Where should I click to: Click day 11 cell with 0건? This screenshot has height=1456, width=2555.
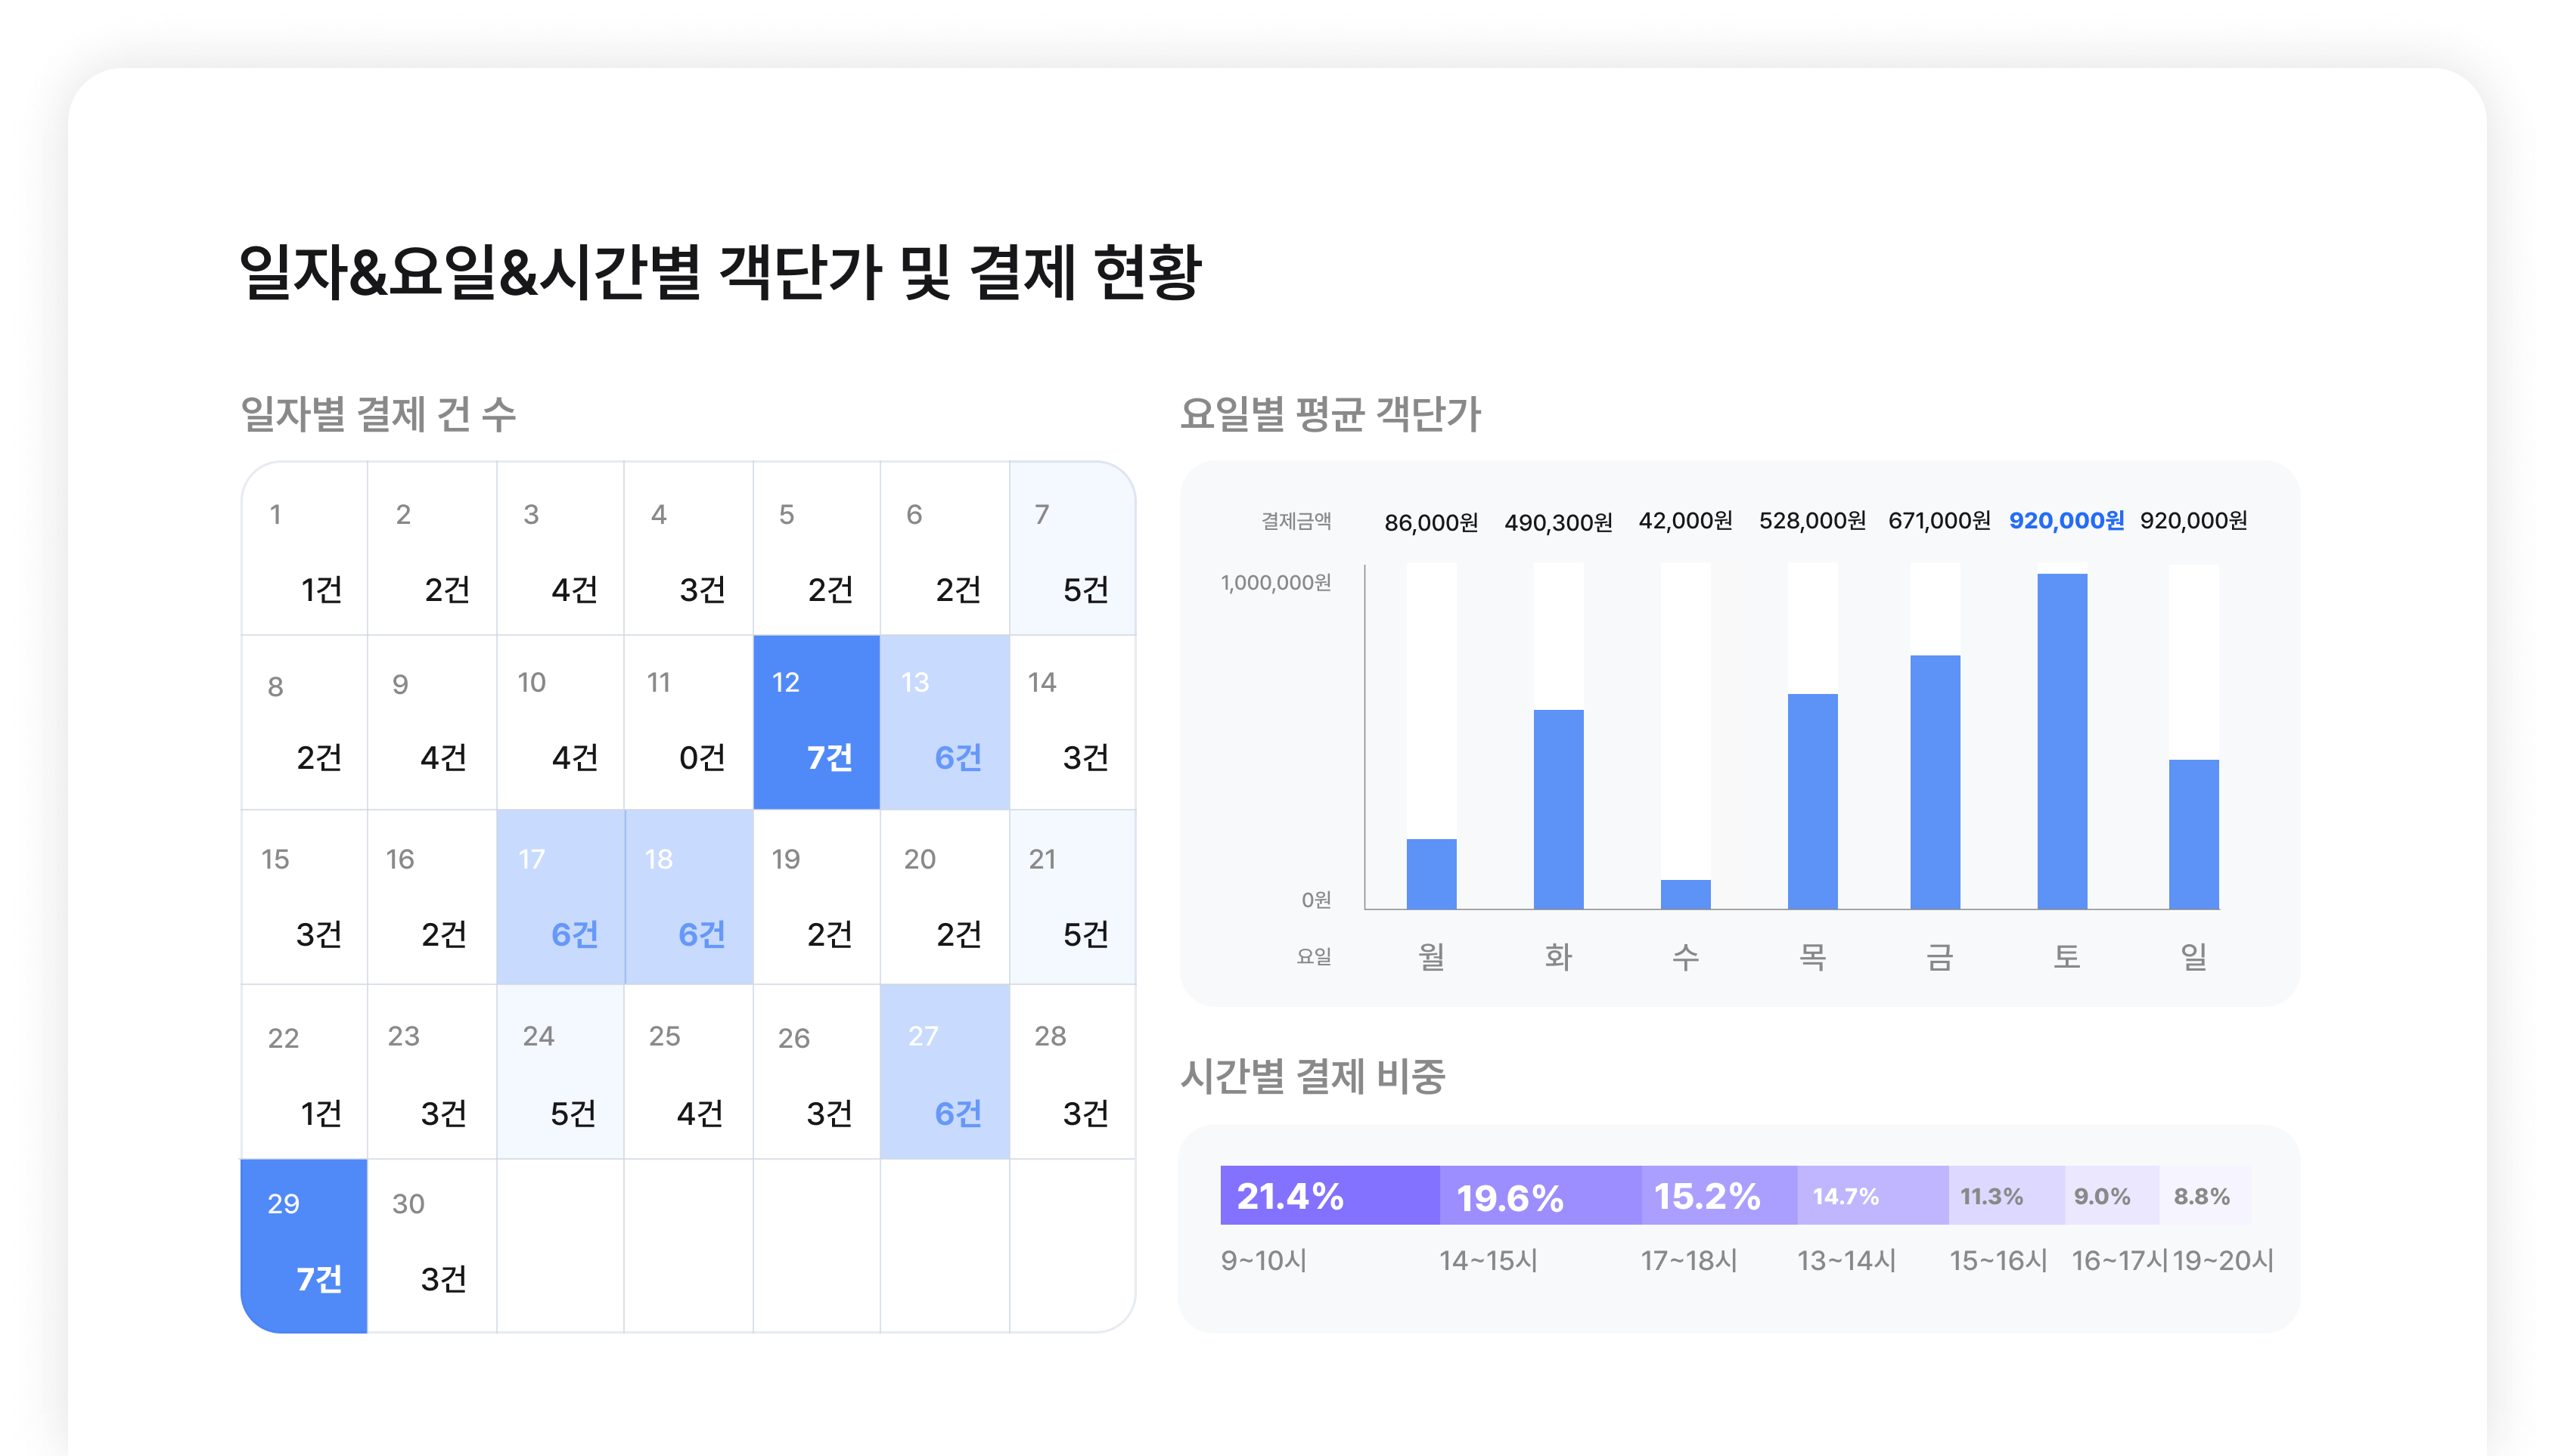click(688, 722)
